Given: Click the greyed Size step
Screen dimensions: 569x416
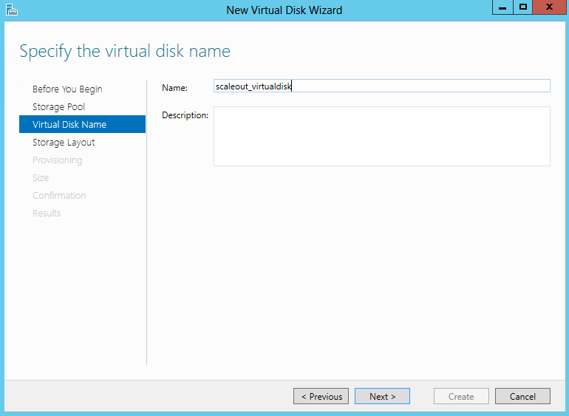Looking at the screenshot, I should point(41,178).
